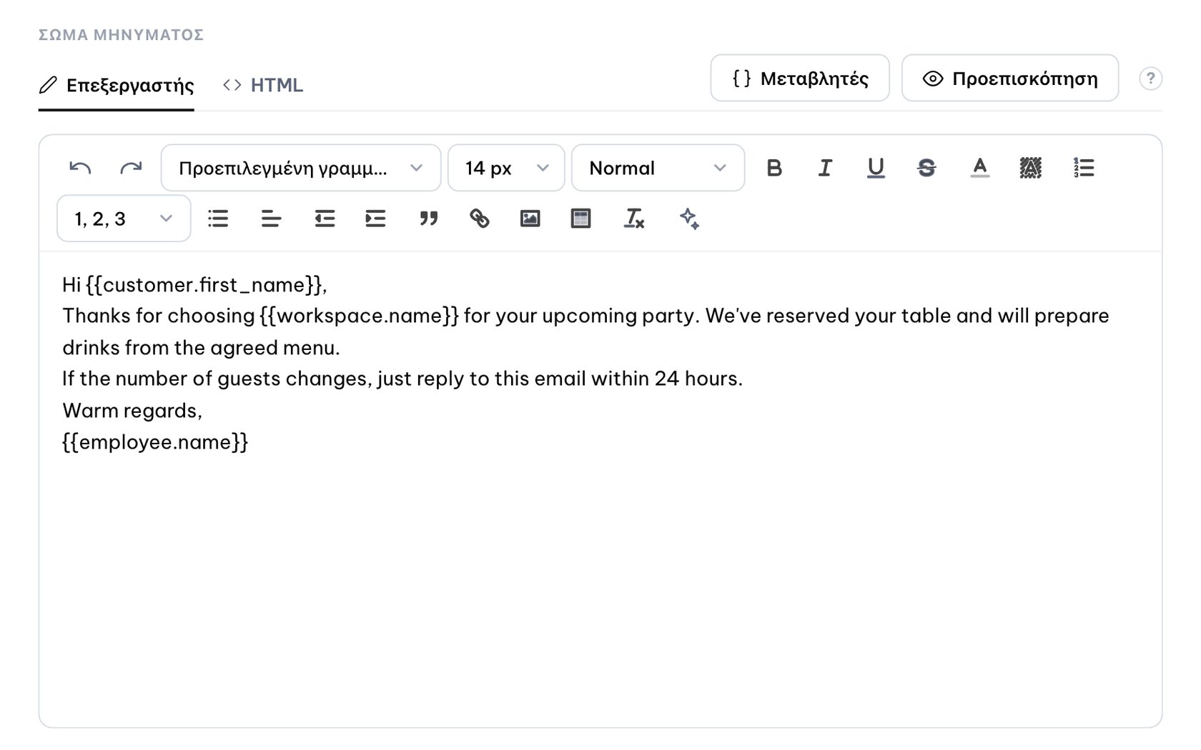Screen dimensions: 1201x750
Task: Click the {{customer.first_name}} greeting line
Action: pos(194,285)
